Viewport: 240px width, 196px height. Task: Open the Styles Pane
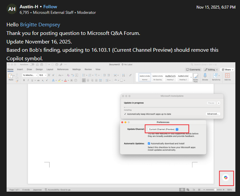[195, 78]
